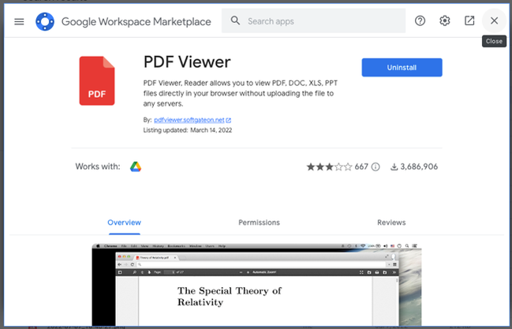Close the Marketplace dialog
This screenshot has height=329, width=512.
(x=494, y=21)
